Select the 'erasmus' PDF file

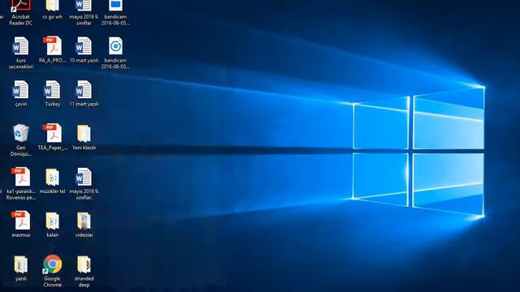[20, 225]
